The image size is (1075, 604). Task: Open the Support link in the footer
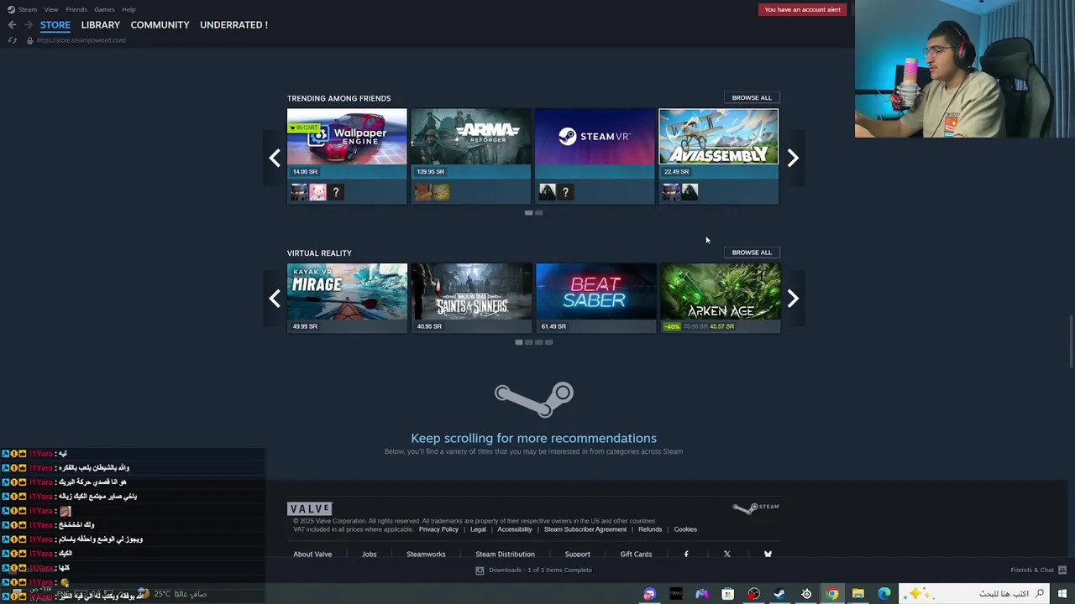point(577,555)
